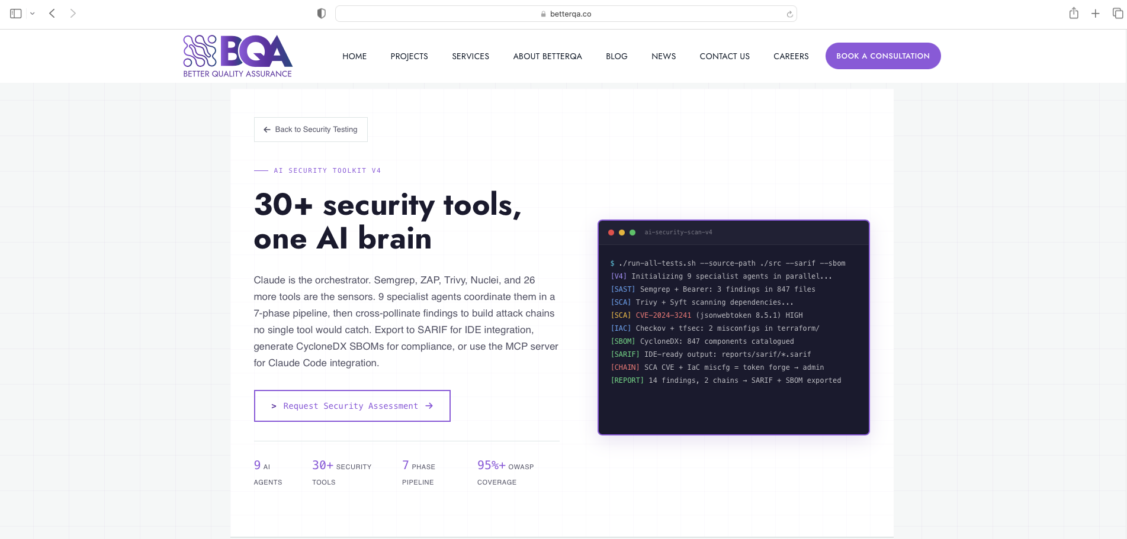Open the ABOUT BETTERQA menu item
The image size is (1127, 539).
(547, 56)
